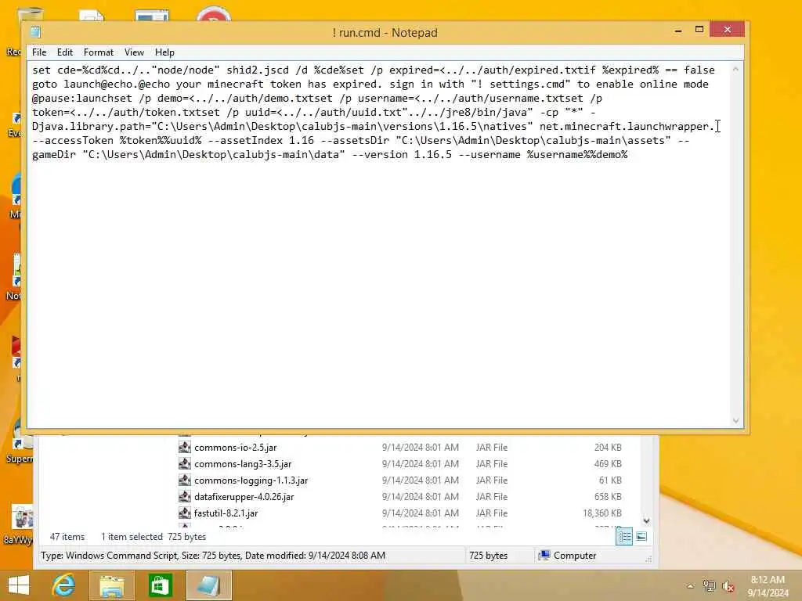Click the Notepad icon in title bar

(x=35, y=32)
